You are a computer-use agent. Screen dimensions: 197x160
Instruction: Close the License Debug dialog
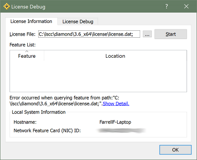click(186, 7)
